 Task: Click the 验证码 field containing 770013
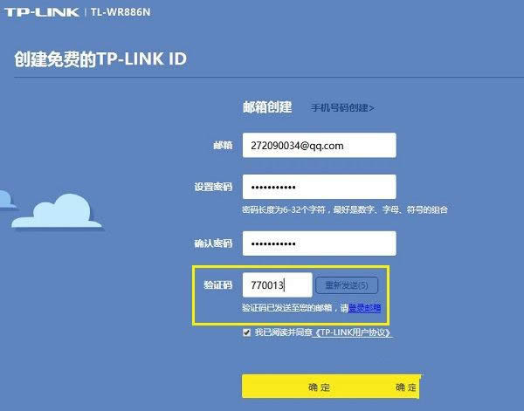click(276, 284)
